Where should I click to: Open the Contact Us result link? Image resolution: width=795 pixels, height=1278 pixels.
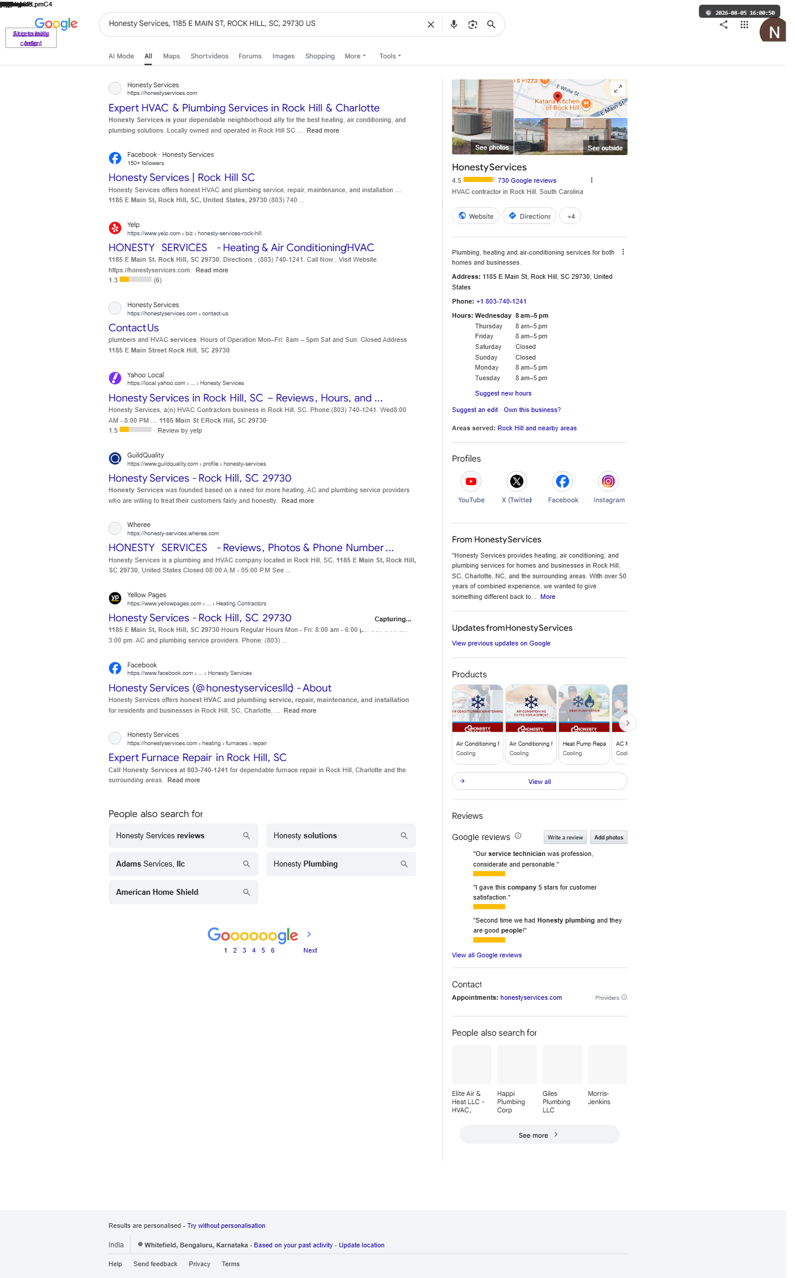(x=134, y=328)
